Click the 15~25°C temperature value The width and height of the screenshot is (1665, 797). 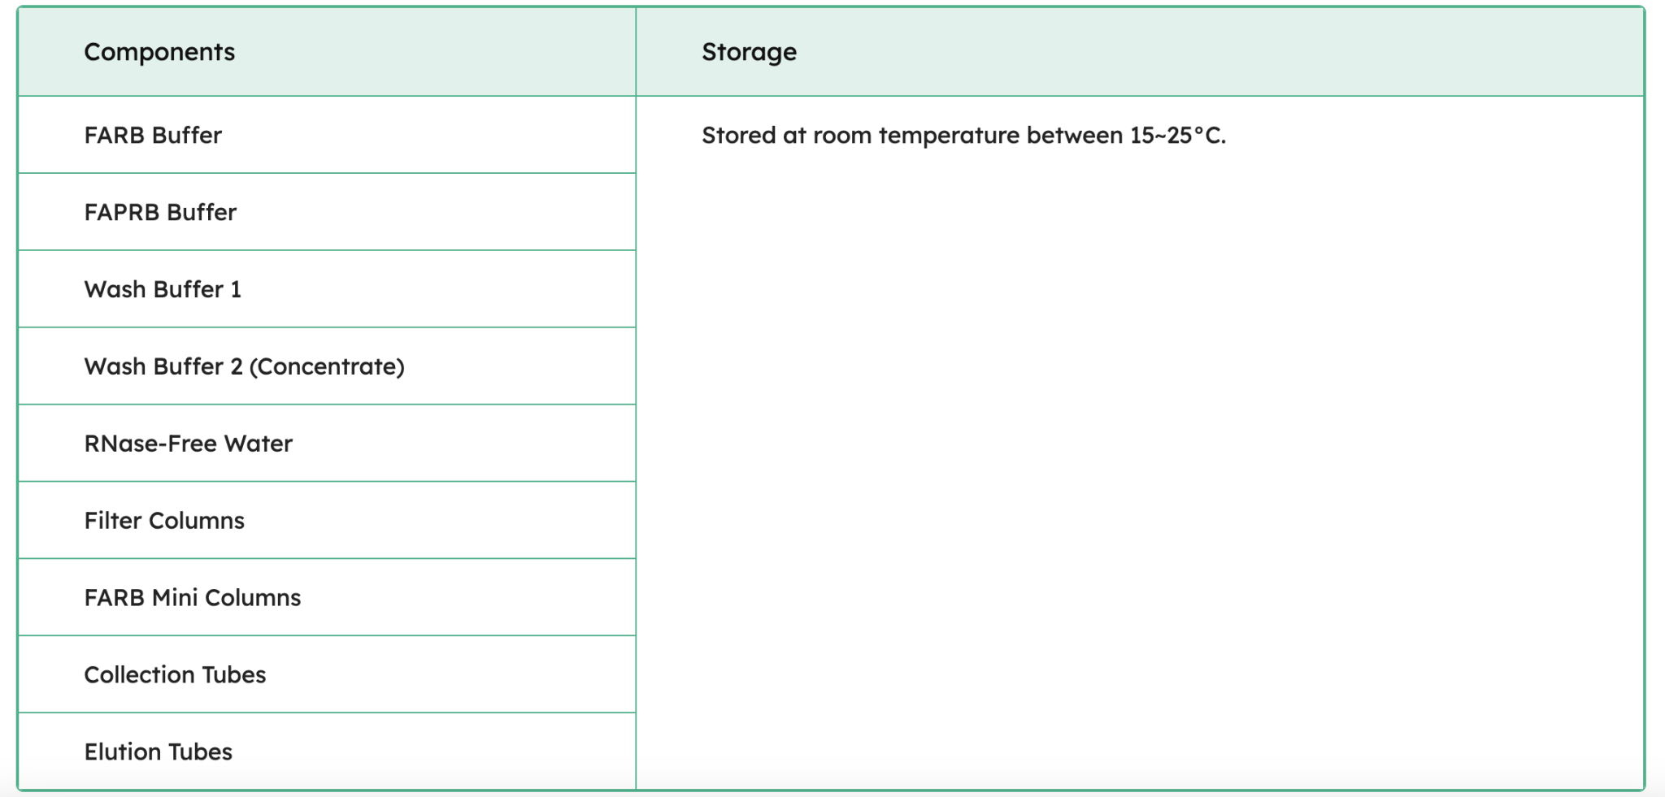point(1176,135)
